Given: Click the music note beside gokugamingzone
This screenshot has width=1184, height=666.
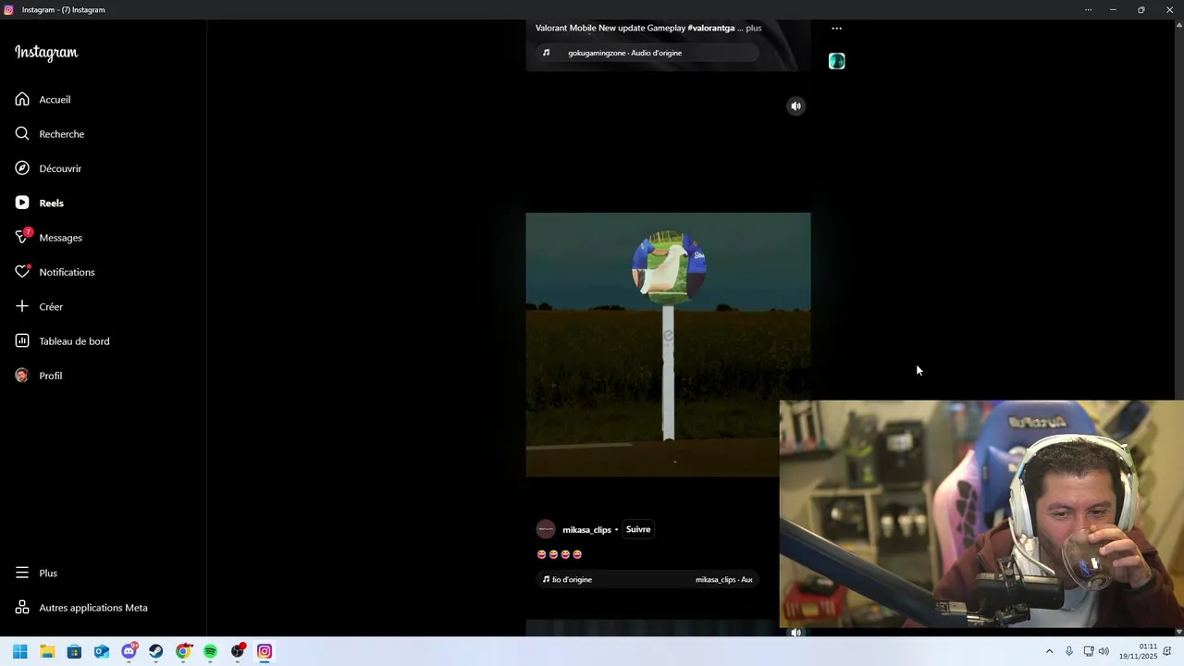Looking at the screenshot, I should [546, 53].
